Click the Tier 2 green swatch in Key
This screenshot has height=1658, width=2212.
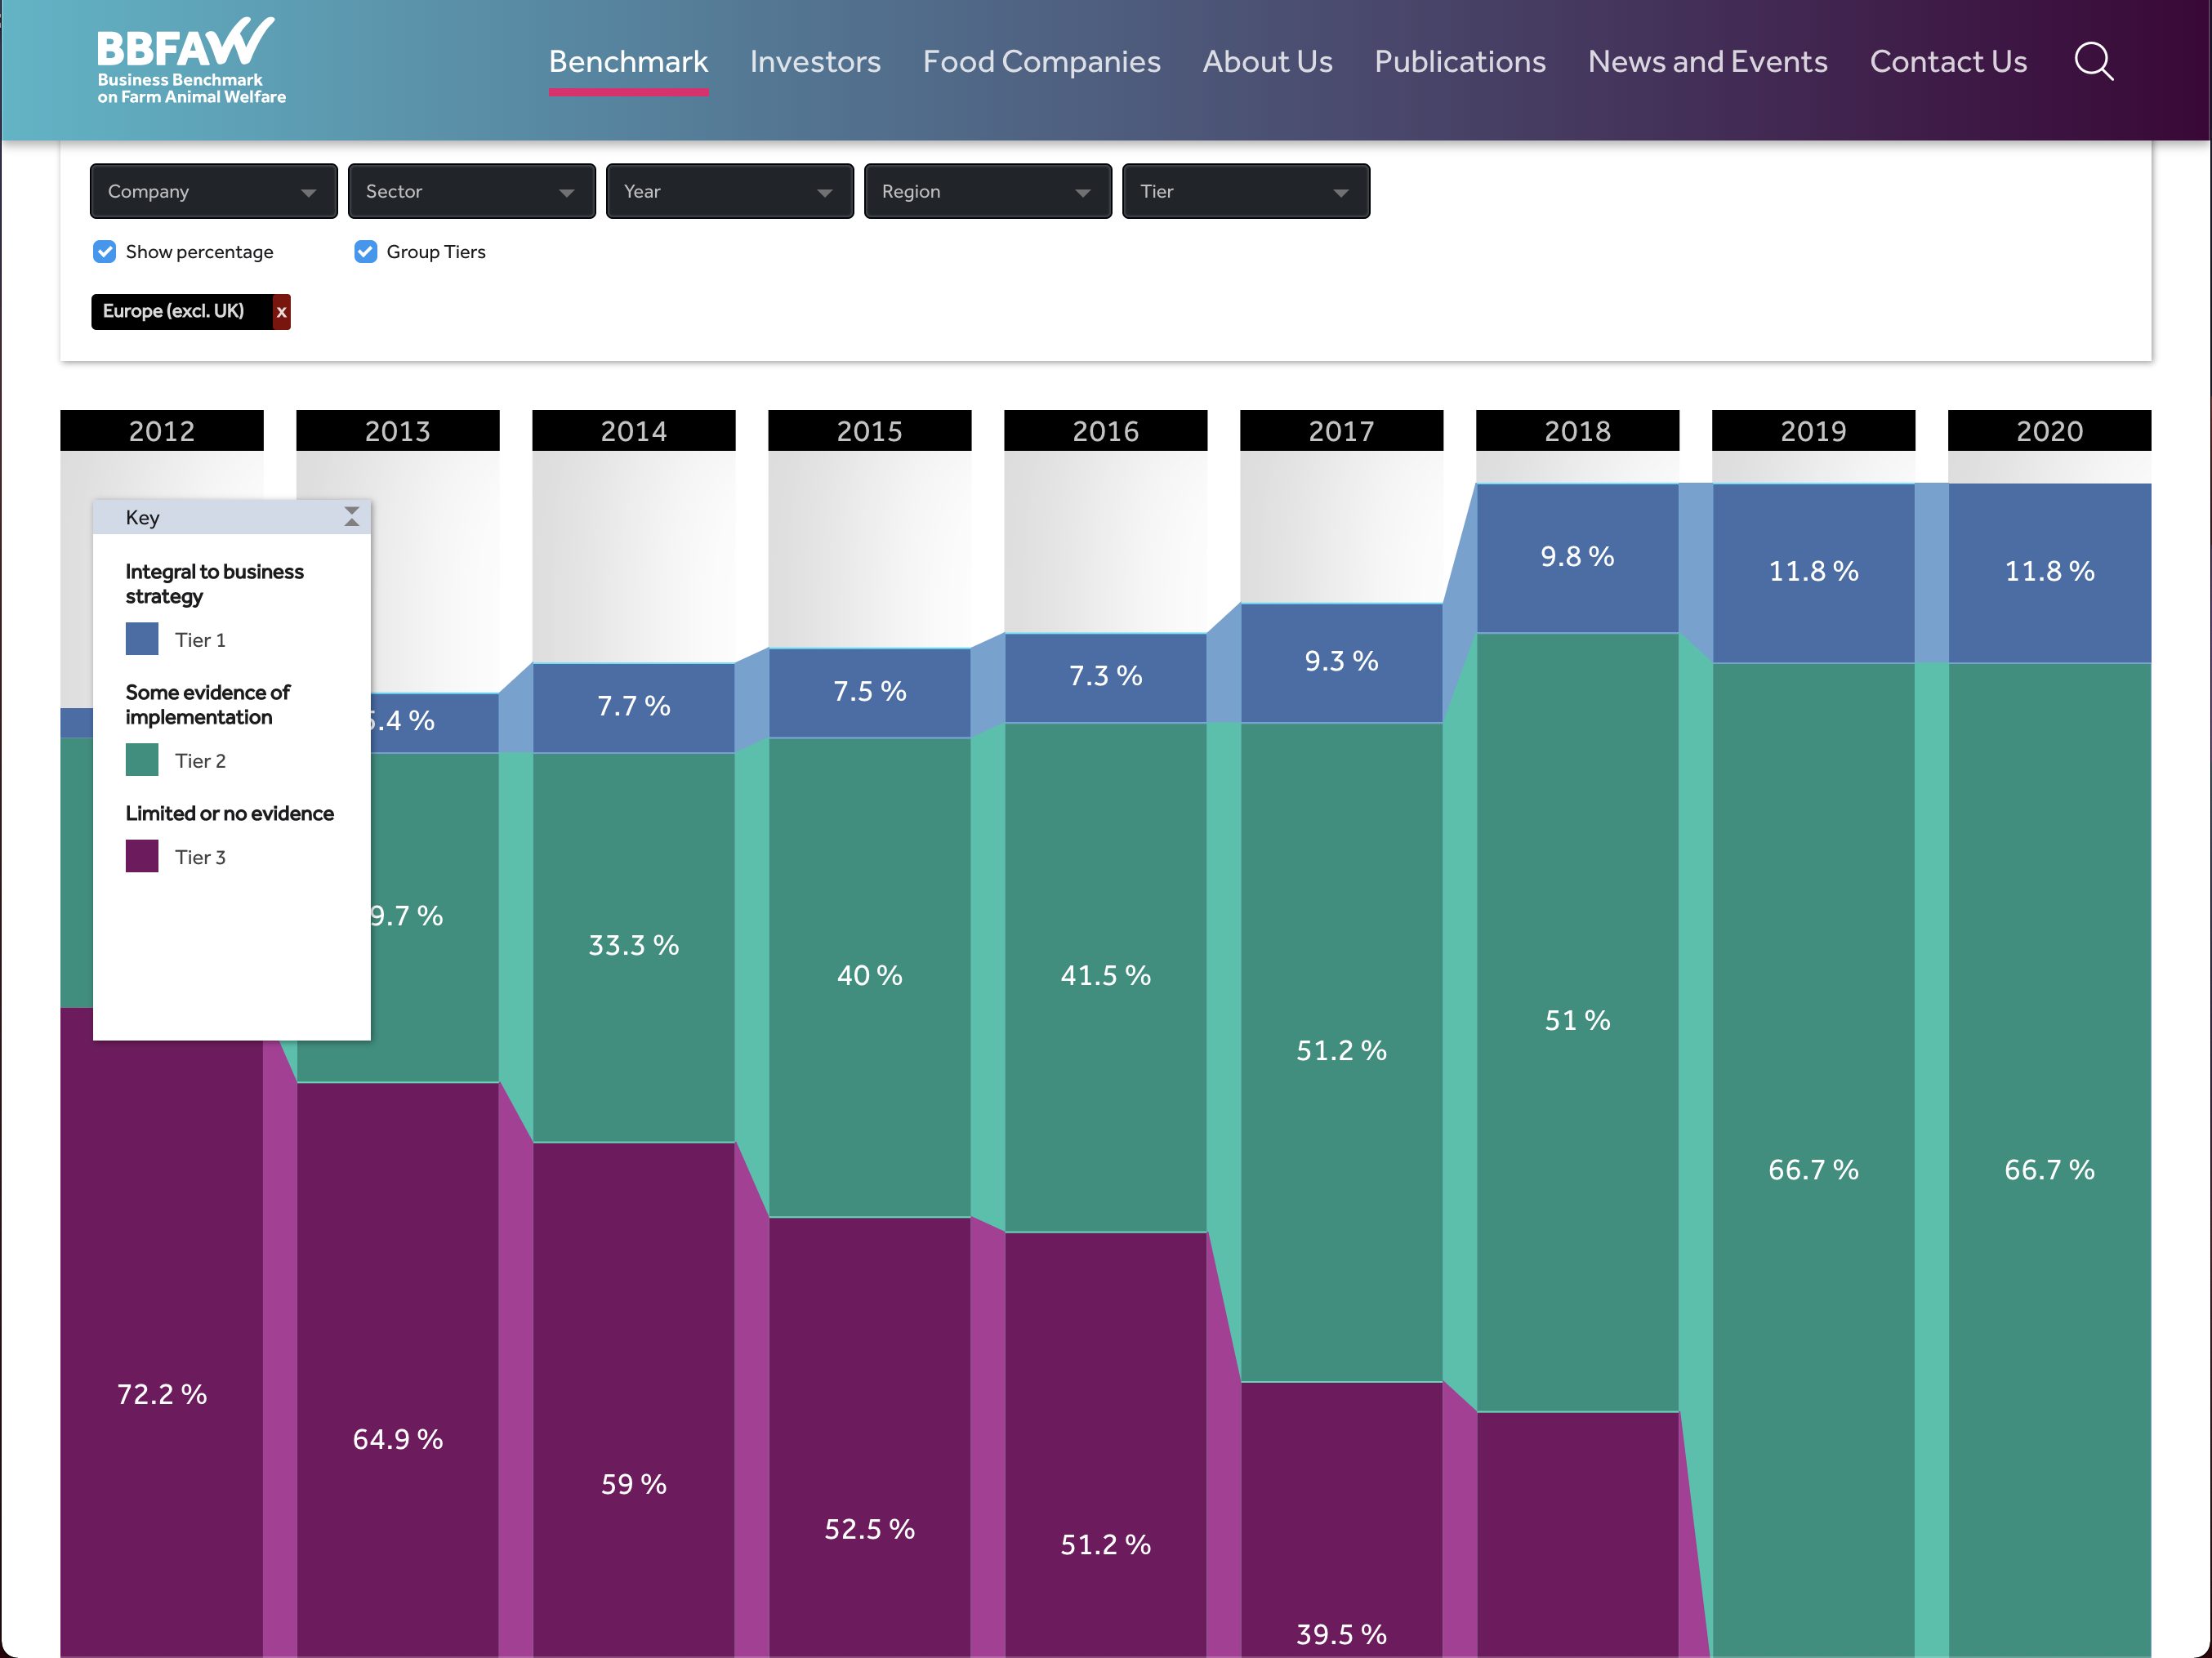[x=142, y=760]
